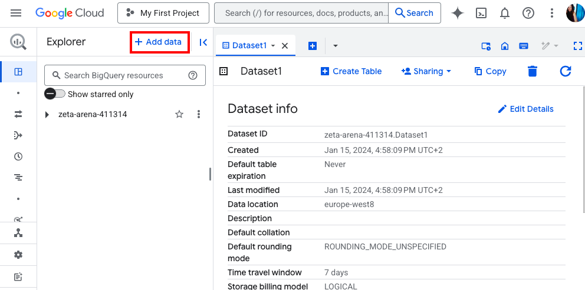This screenshot has width=585, height=290.
Task: Select the BigQuery Studio sidebar icon
Action: click(x=18, y=72)
